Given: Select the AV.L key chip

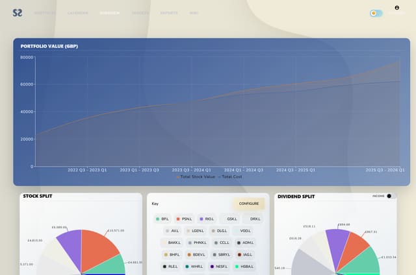Looking at the screenshot, I should [x=172, y=231].
